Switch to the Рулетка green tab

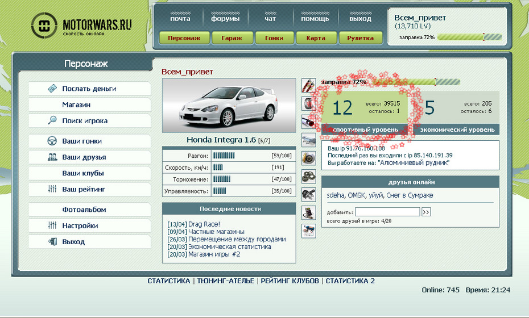pos(360,38)
